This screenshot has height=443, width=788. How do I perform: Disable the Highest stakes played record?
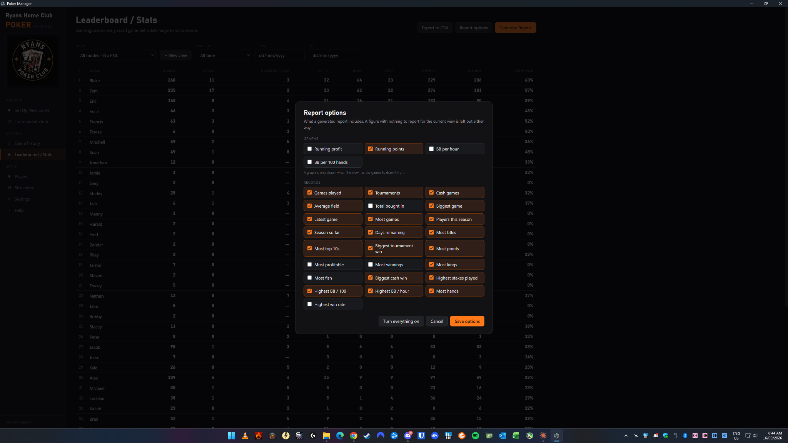point(431,278)
